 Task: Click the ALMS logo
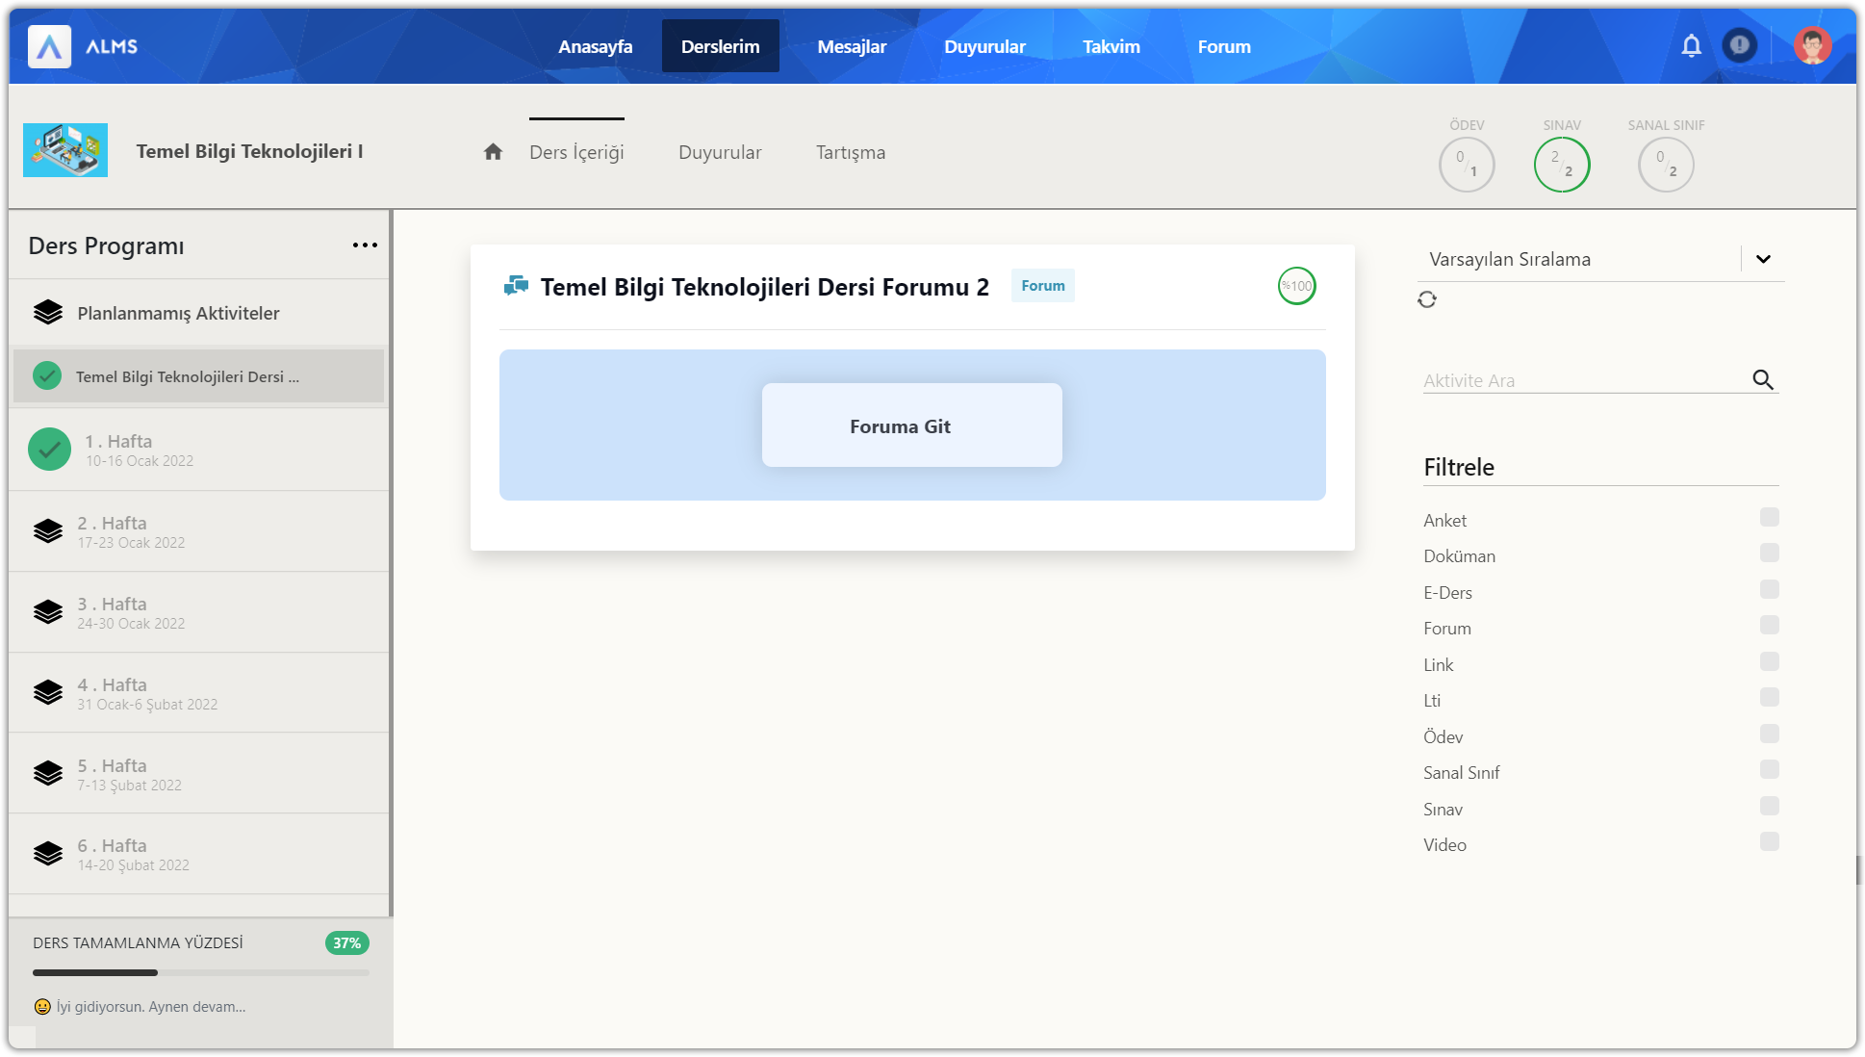coord(49,46)
